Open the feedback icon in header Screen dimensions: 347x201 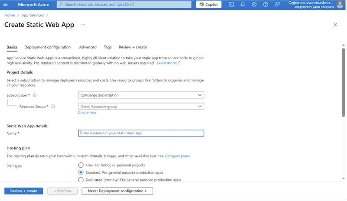click(277, 4)
